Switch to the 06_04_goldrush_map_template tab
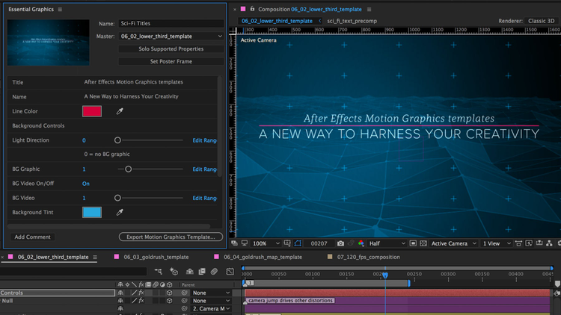 tap(263, 257)
